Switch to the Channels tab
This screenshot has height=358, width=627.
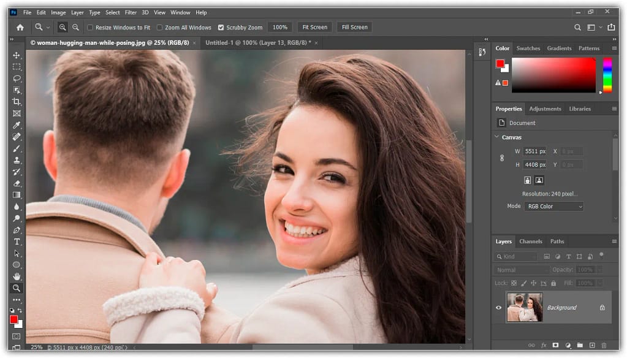click(530, 242)
